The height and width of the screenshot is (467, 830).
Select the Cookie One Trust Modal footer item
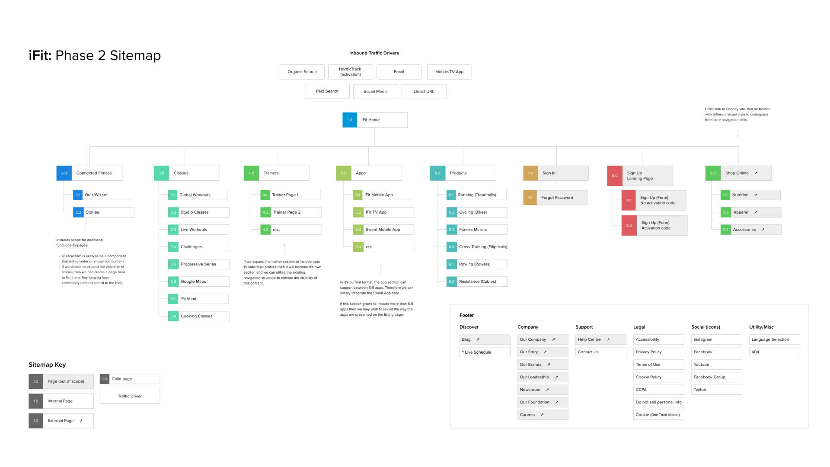(x=658, y=415)
